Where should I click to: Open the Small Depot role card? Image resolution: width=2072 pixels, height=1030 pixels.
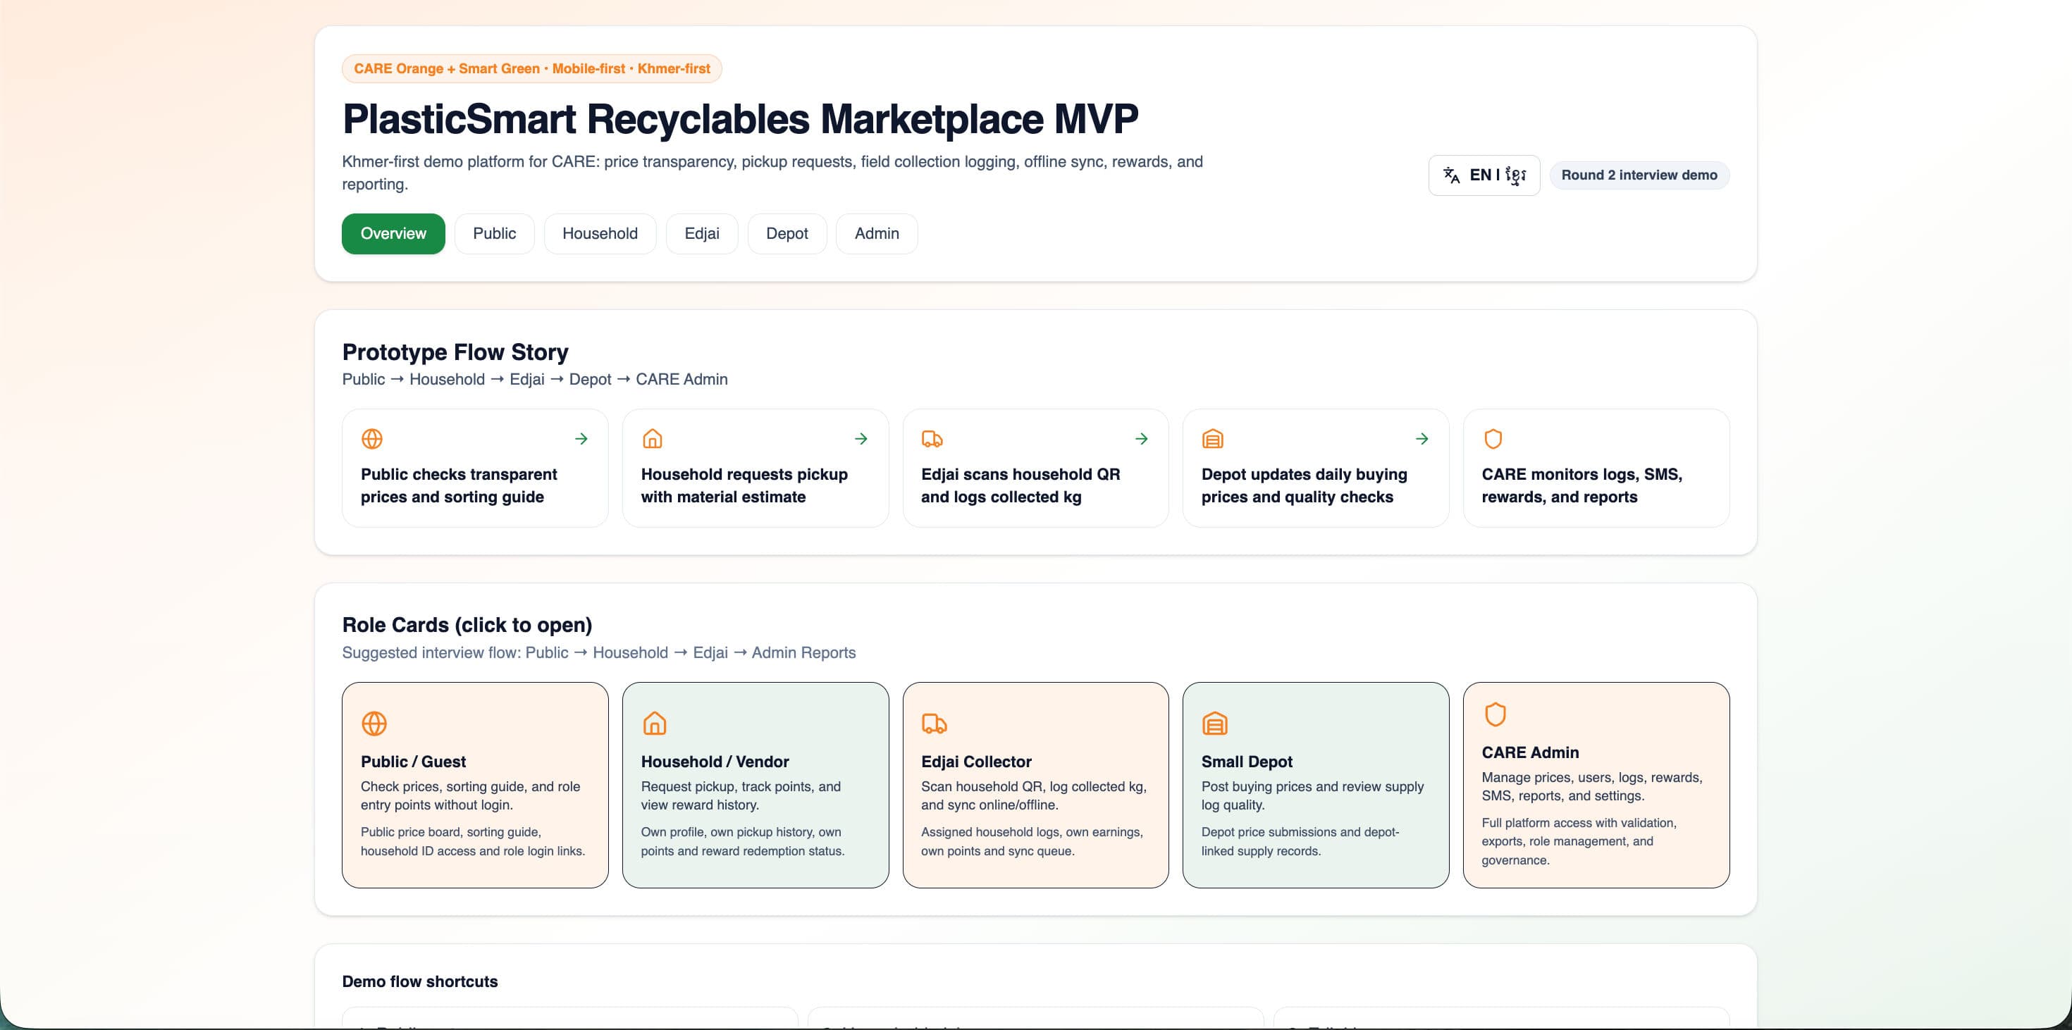coord(1316,785)
